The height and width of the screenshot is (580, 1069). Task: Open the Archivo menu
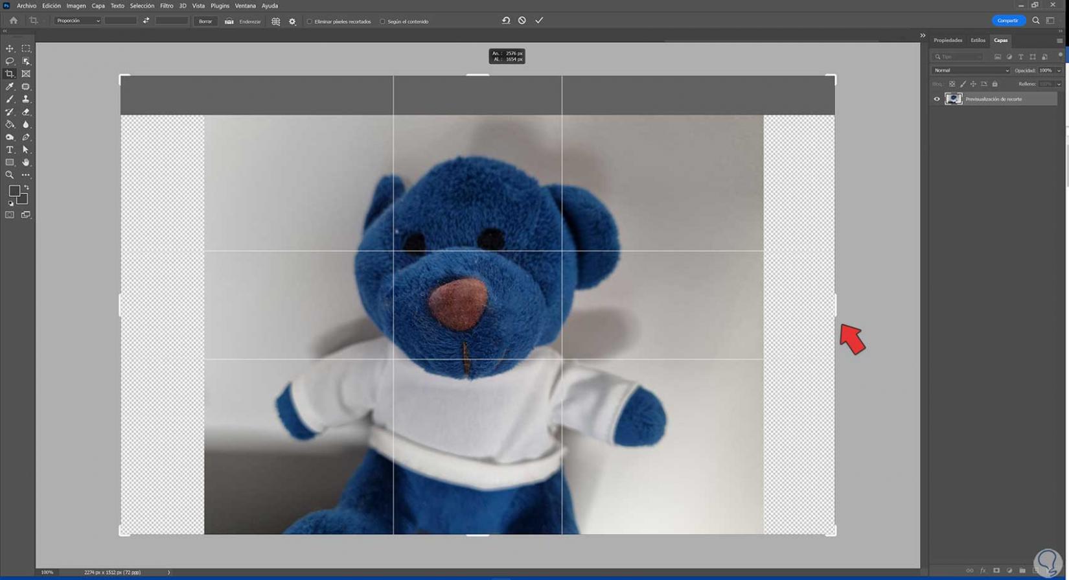[27, 6]
